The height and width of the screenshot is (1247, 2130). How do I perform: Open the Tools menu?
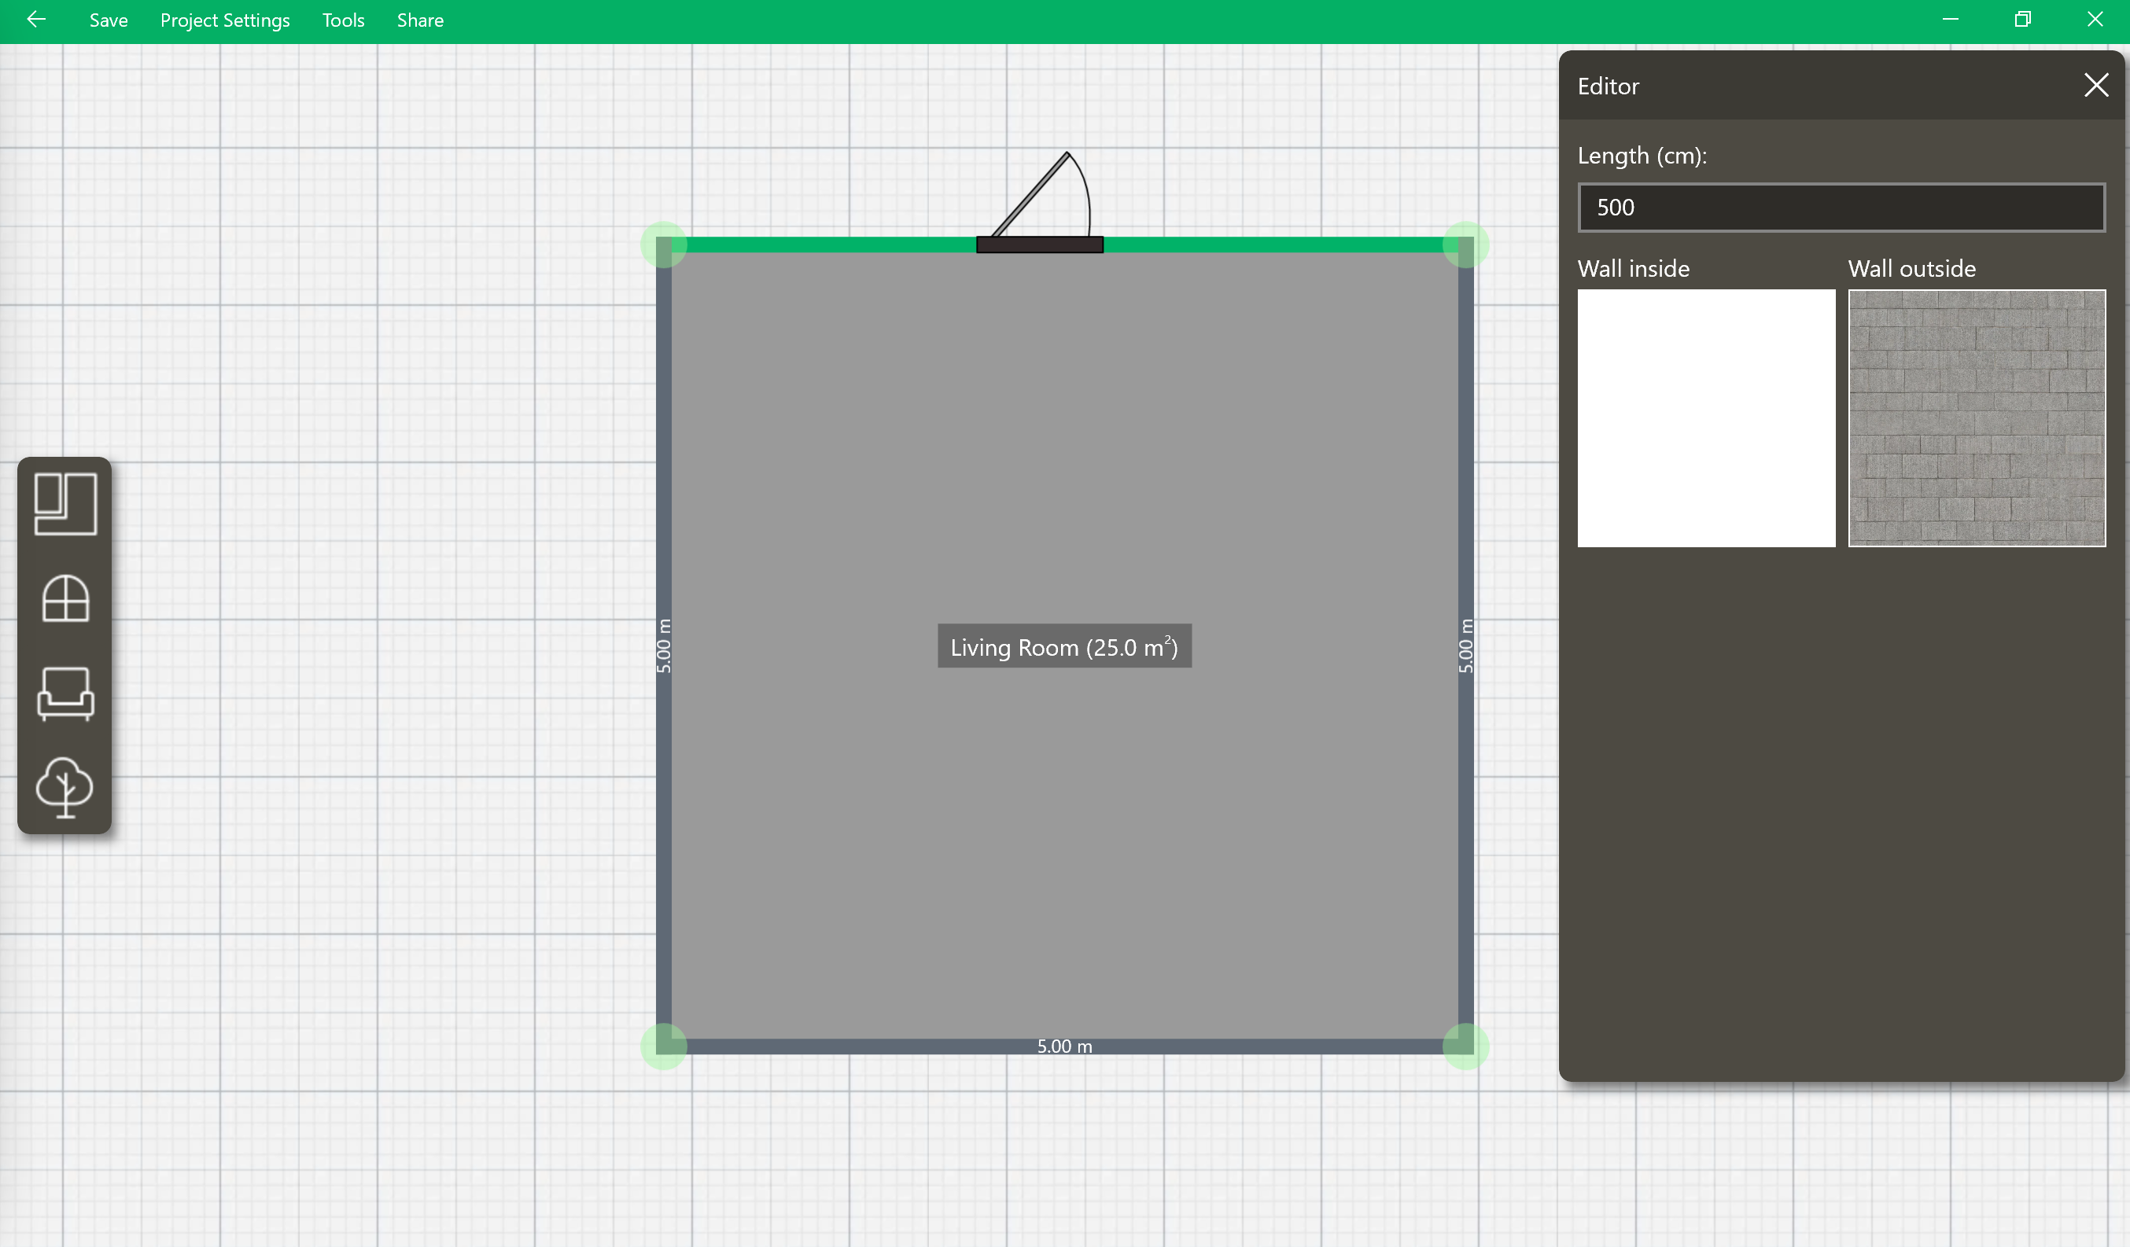343,20
